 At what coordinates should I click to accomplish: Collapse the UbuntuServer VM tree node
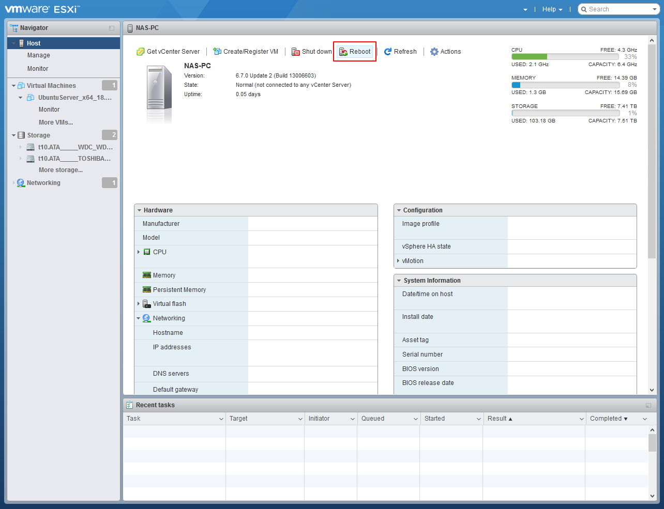pyautogui.click(x=21, y=98)
